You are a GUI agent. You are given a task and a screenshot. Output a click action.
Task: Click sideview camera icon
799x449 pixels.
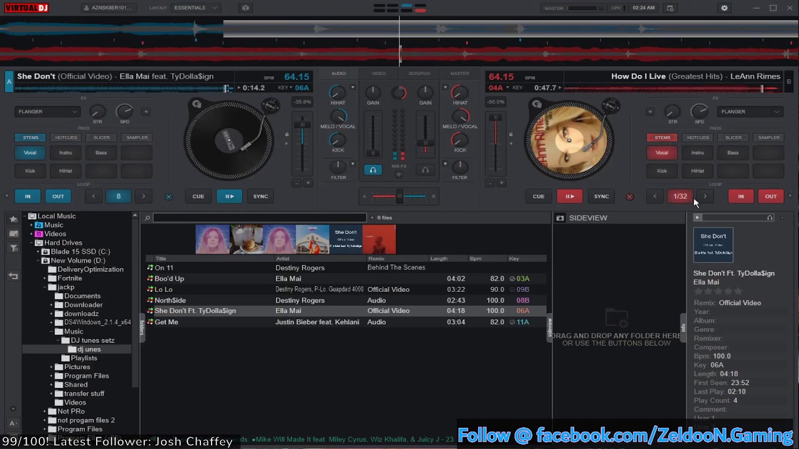click(x=560, y=218)
